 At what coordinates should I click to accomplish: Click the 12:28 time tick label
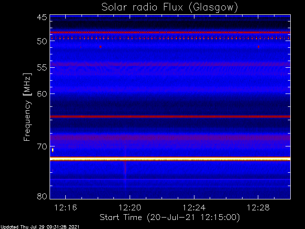(x=258, y=208)
